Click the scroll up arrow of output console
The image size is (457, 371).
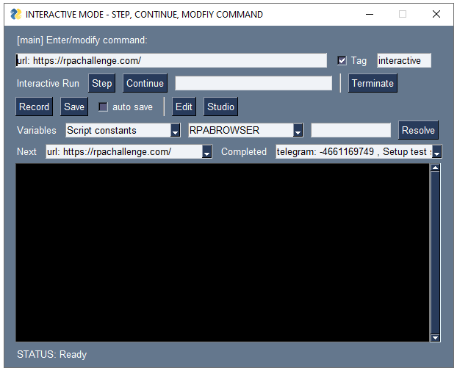pyautogui.click(x=435, y=168)
